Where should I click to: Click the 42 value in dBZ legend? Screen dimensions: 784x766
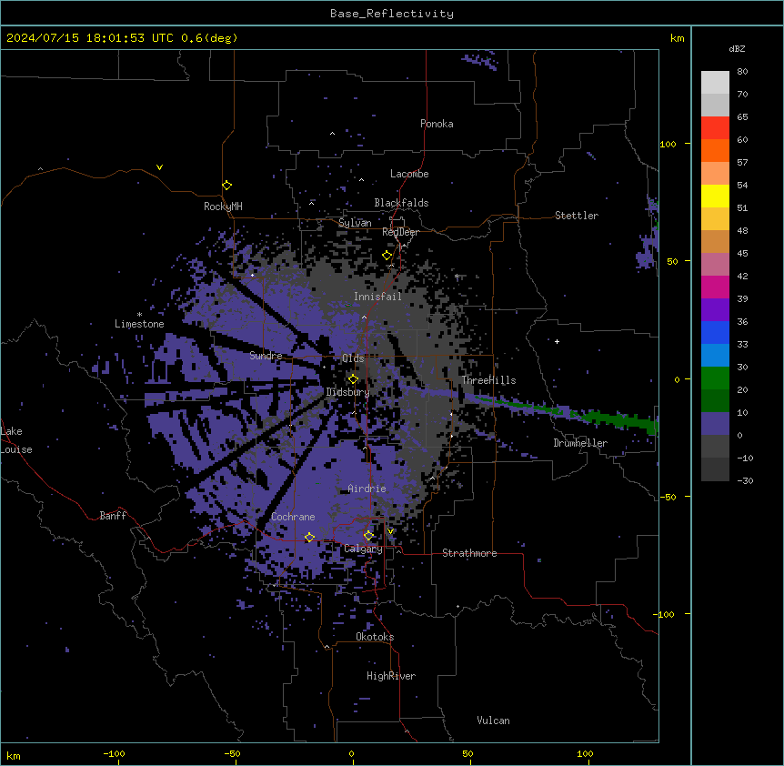coord(742,276)
